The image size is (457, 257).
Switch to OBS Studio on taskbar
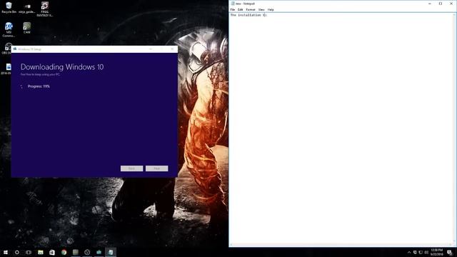pos(87,252)
